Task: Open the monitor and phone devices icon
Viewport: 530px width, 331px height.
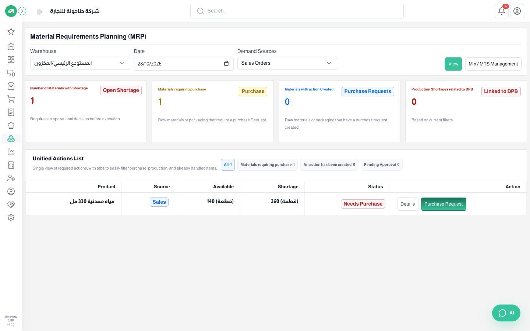Action: point(11,73)
